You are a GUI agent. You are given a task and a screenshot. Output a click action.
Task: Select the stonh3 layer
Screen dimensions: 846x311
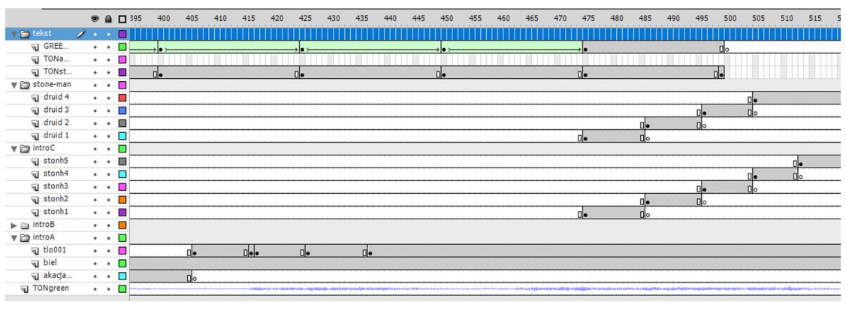tap(56, 186)
